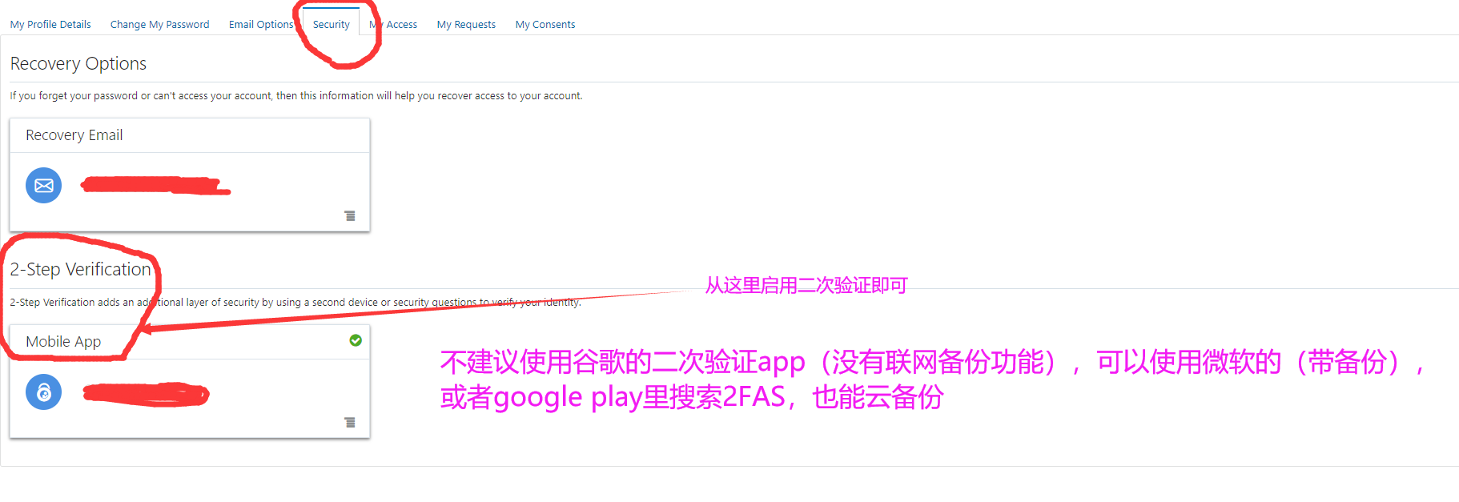Open the Mobile App card menu icon
1459x502 pixels.
click(350, 423)
